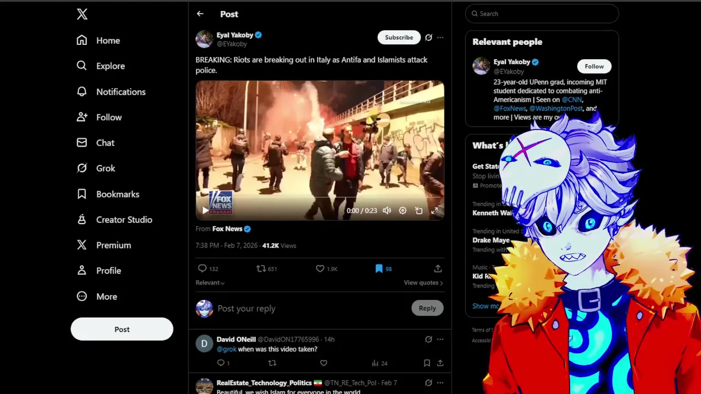Open more menu on RealEstate_Technology_Politics reply

click(x=440, y=383)
